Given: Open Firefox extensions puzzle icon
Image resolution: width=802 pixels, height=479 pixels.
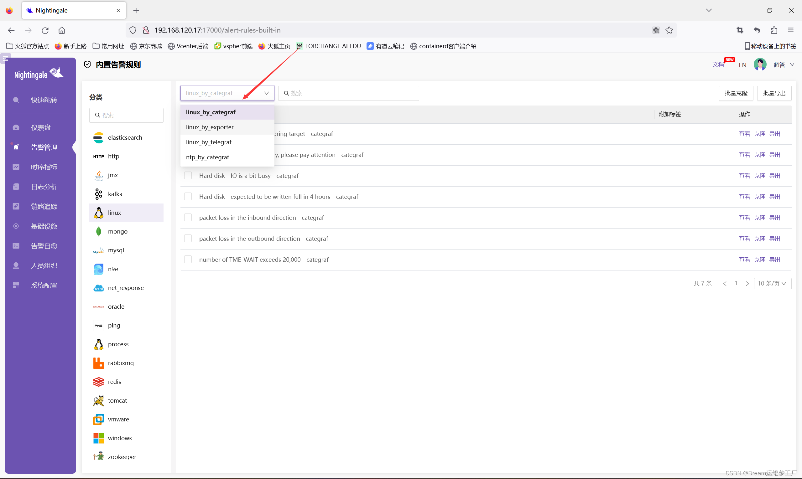Looking at the screenshot, I should click(774, 30).
